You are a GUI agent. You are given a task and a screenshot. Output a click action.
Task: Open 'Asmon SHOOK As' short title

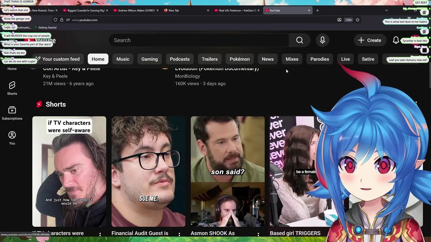[213, 233]
